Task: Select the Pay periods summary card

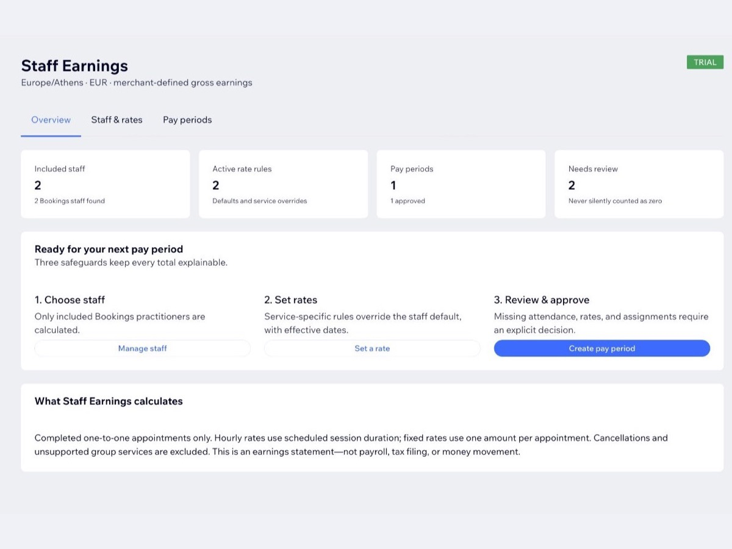Action: point(461,184)
